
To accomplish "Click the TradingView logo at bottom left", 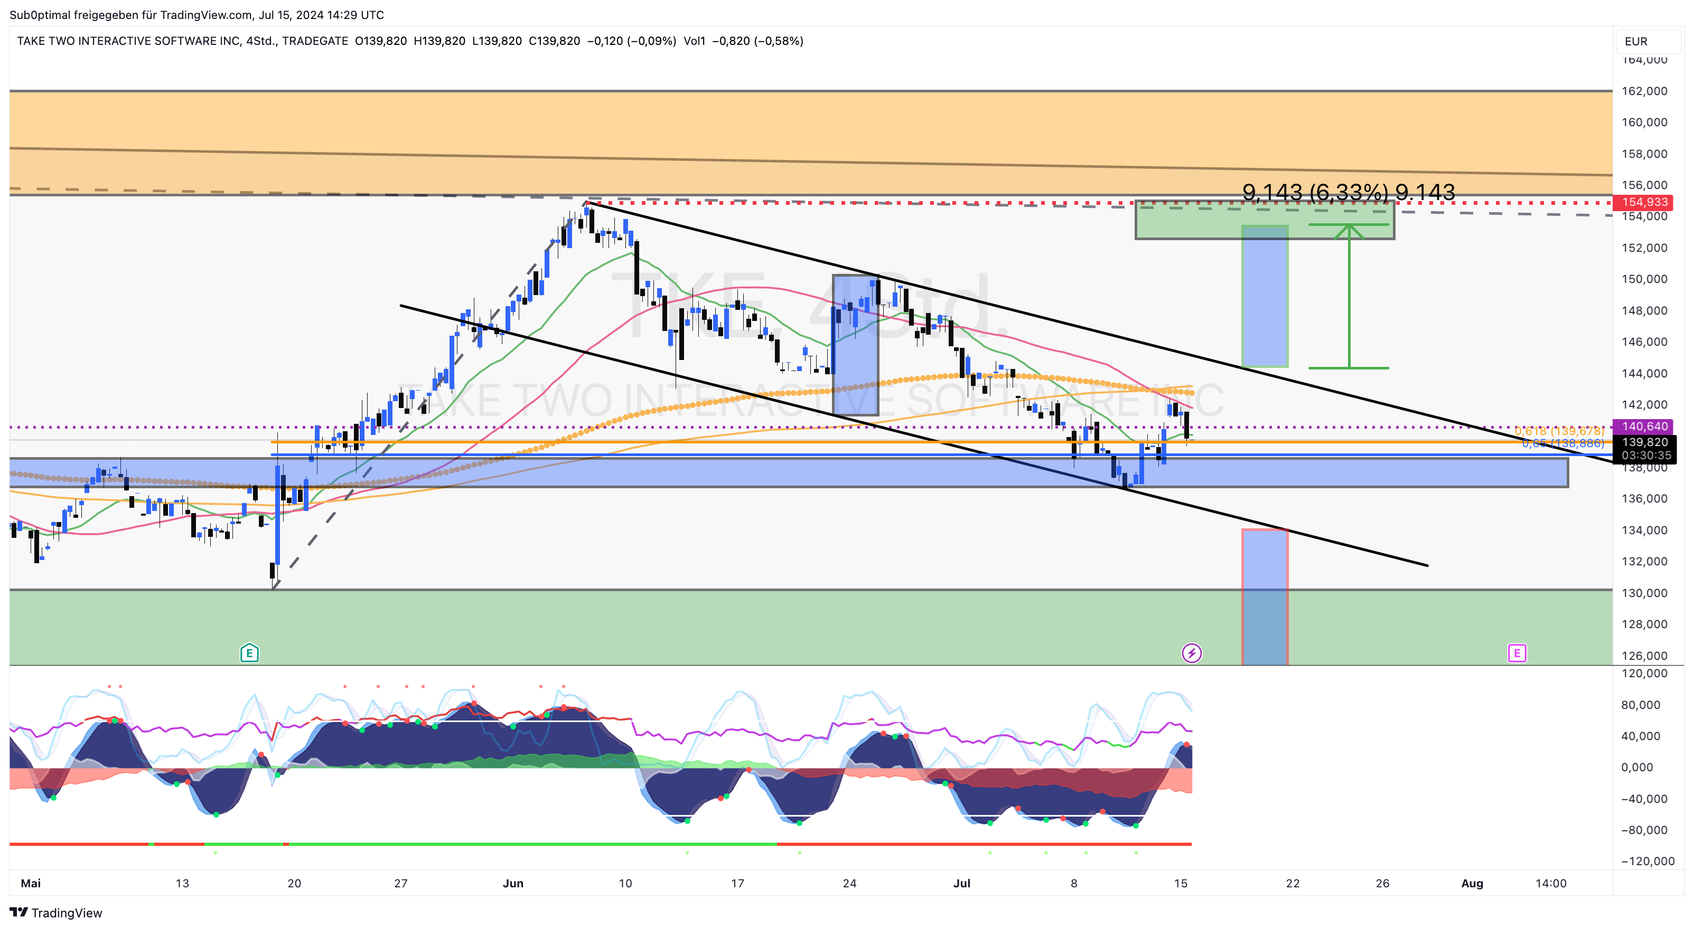I will point(56,913).
